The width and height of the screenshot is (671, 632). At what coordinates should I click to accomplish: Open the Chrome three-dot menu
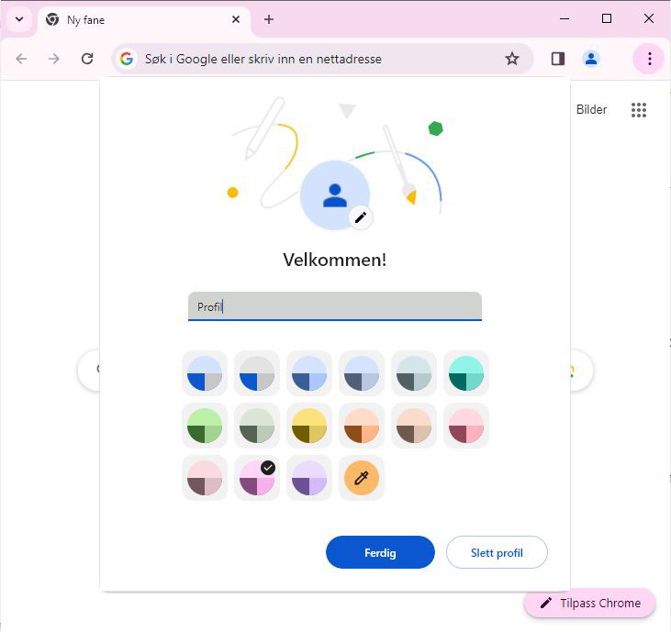pos(649,59)
